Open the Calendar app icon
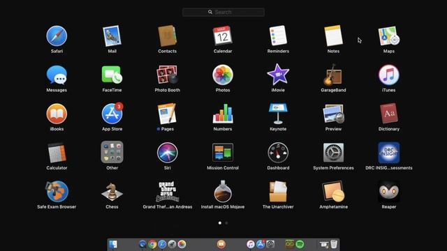The width and height of the screenshot is (447, 251). click(223, 36)
